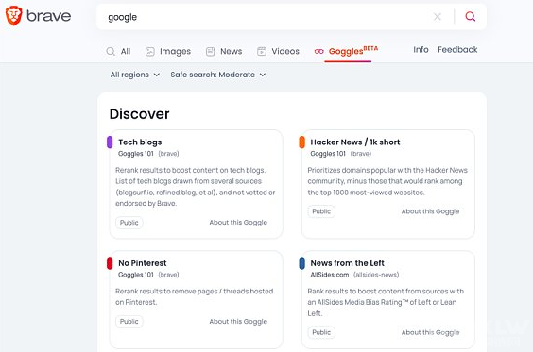
Task: Click the All tab search icon
Action: point(111,51)
